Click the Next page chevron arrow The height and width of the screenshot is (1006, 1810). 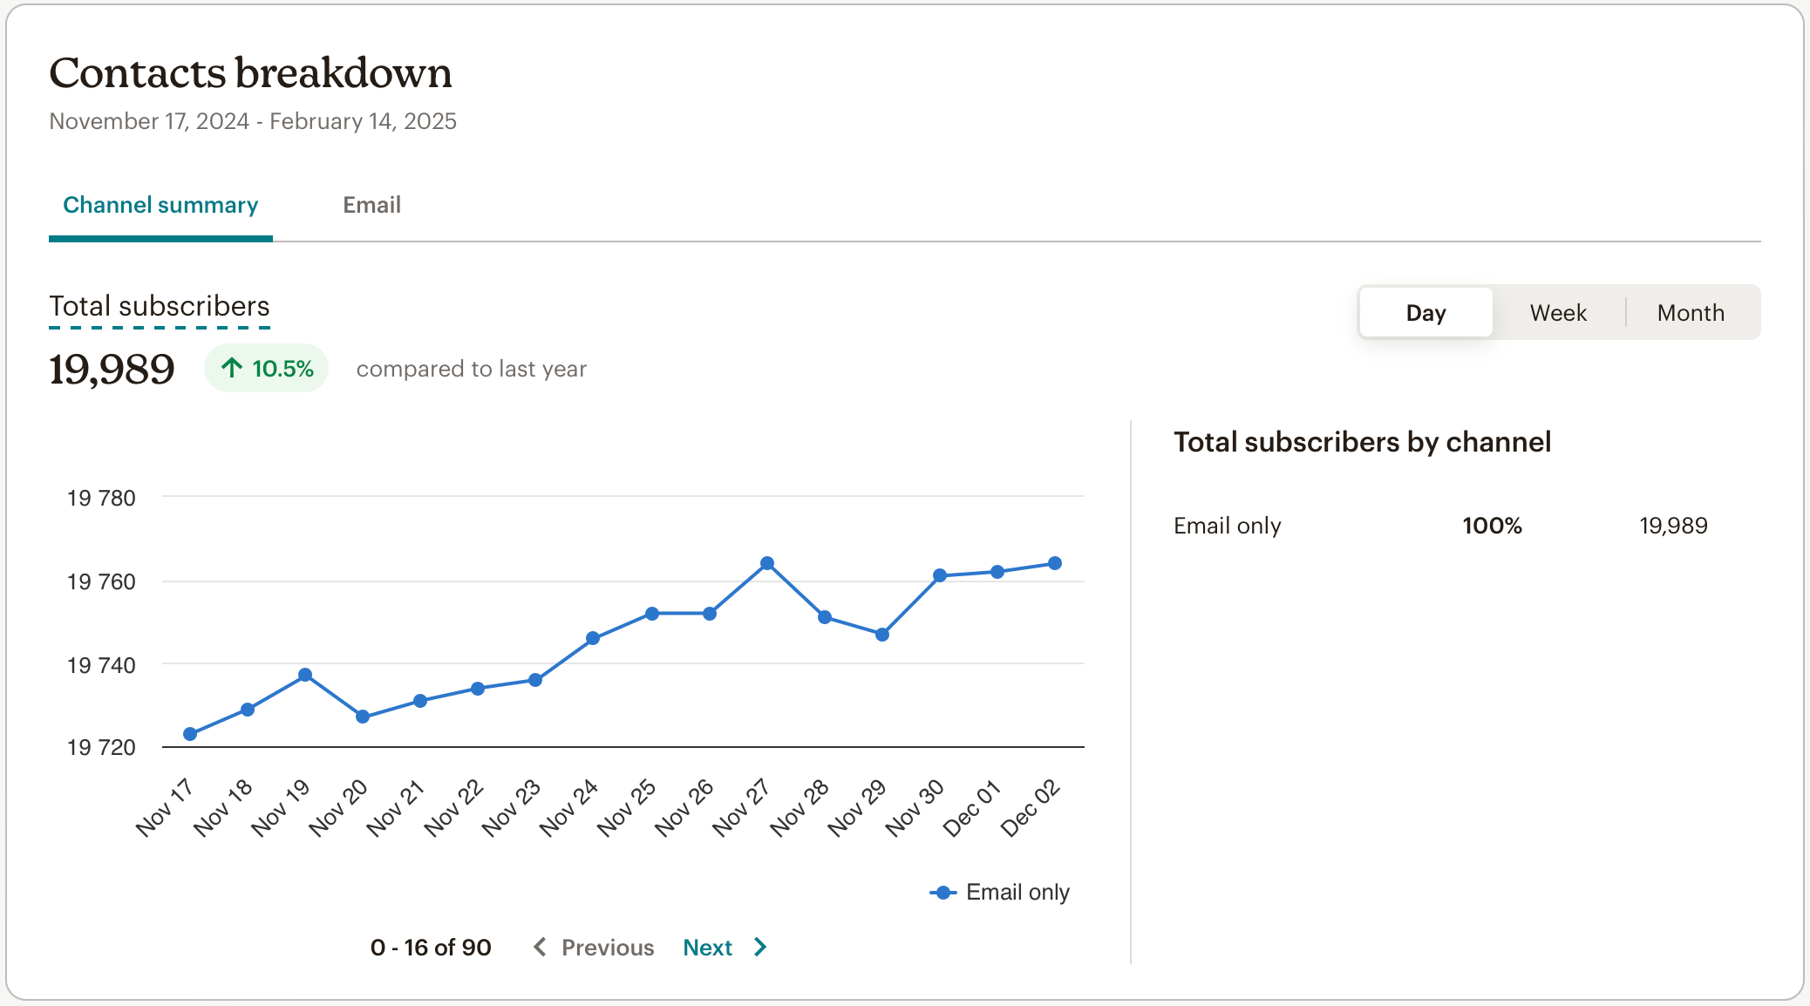[x=760, y=947]
